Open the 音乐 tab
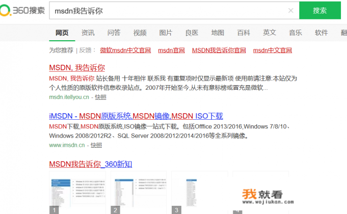Image resolution: width=347 pixels, height=214 pixels. point(296,33)
